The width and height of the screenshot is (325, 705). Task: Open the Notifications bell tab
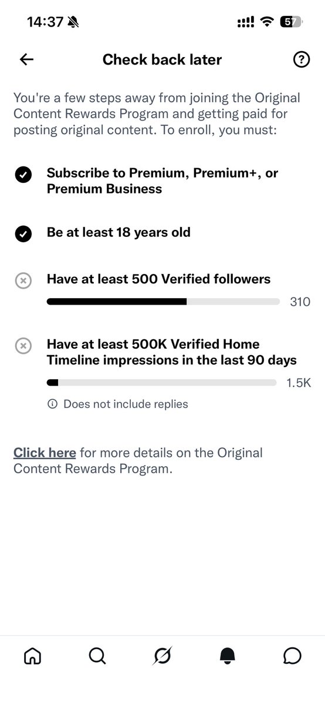click(228, 656)
